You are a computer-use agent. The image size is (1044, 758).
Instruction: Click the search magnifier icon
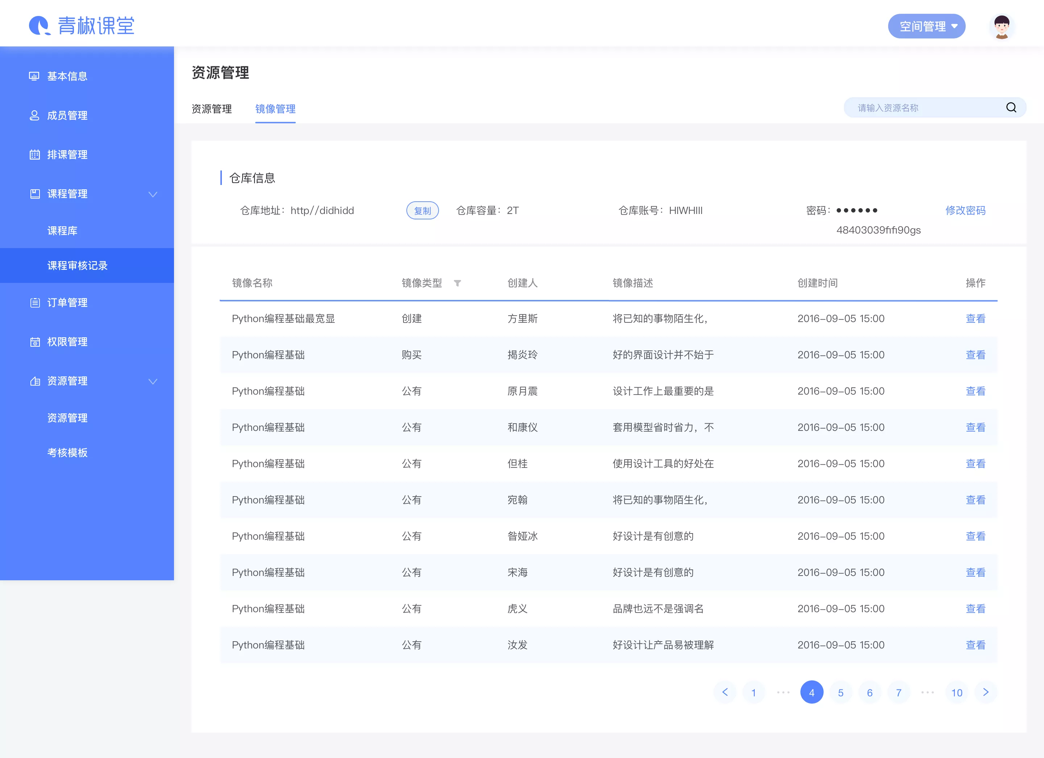tap(1011, 107)
